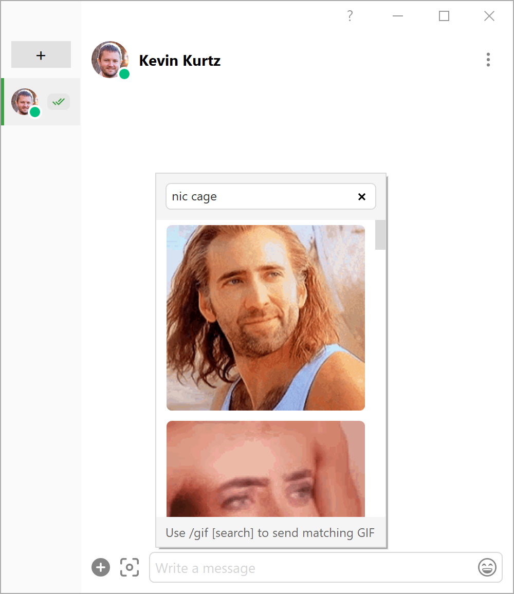Select the close-up face GIF at the bottom
Image resolution: width=514 pixels, height=594 pixels.
click(265, 469)
